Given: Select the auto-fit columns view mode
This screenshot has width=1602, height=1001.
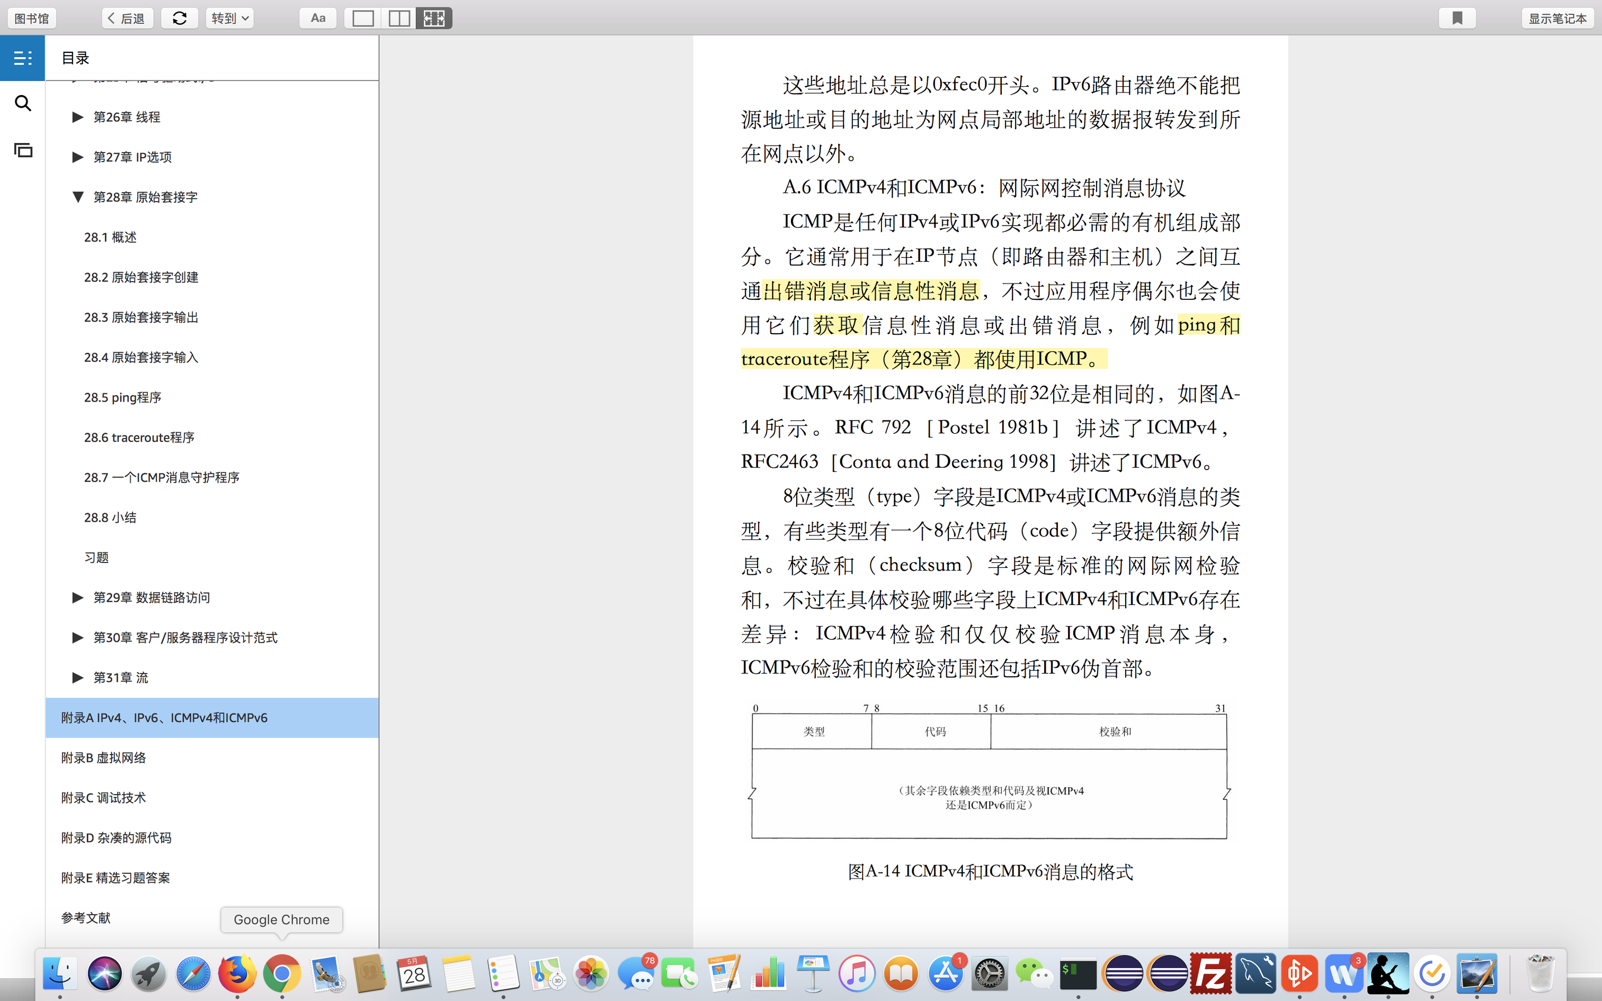Looking at the screenshot, I should 434,19.
